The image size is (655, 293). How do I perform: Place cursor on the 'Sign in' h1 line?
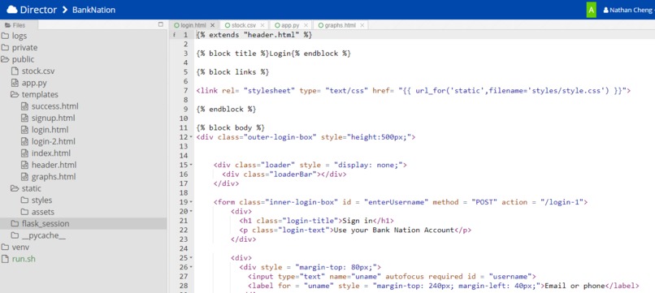316,221
